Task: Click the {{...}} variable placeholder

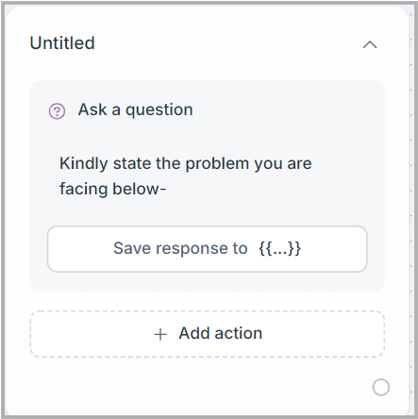Action: pyautogui.click(x=279, y=248)
